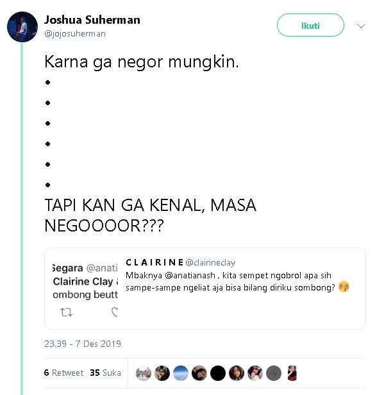
Task: Open the @clairineclay handle in quoted tweet
Action: pyautogui.click(x=210, y=262)
